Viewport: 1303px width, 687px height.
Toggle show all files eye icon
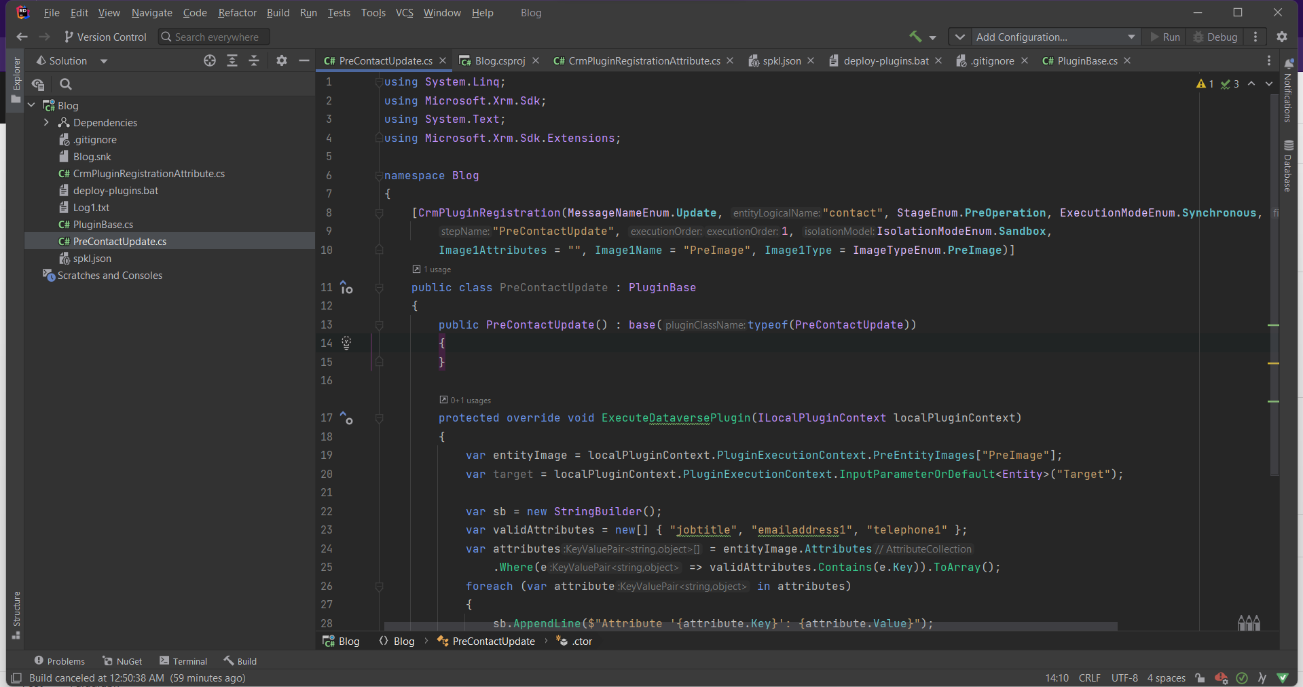tap(39, 84)
